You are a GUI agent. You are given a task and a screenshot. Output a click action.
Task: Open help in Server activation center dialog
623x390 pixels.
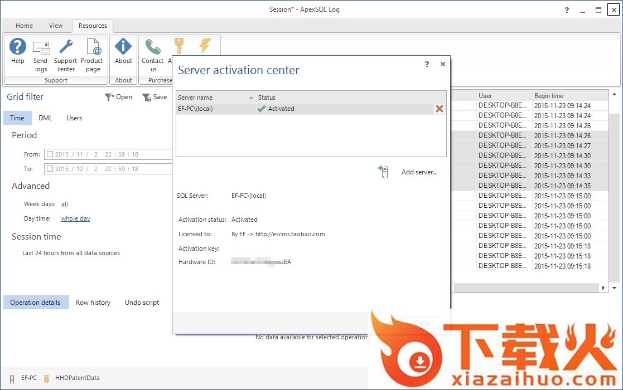point(427,64)
